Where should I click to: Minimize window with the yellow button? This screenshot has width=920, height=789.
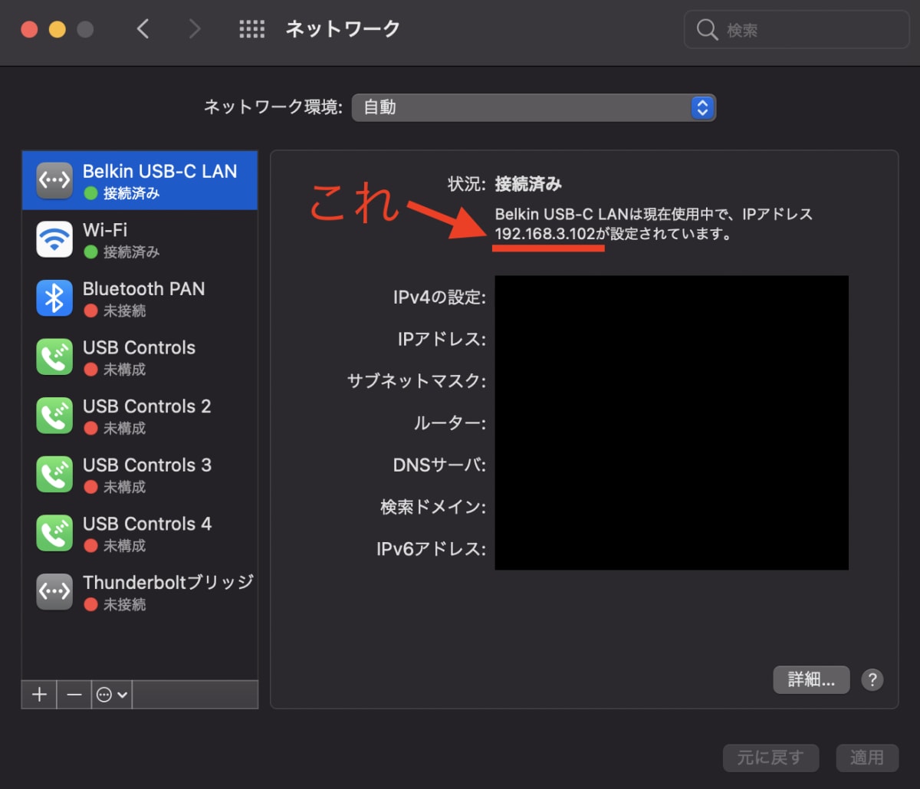click(x=58, y=30)
